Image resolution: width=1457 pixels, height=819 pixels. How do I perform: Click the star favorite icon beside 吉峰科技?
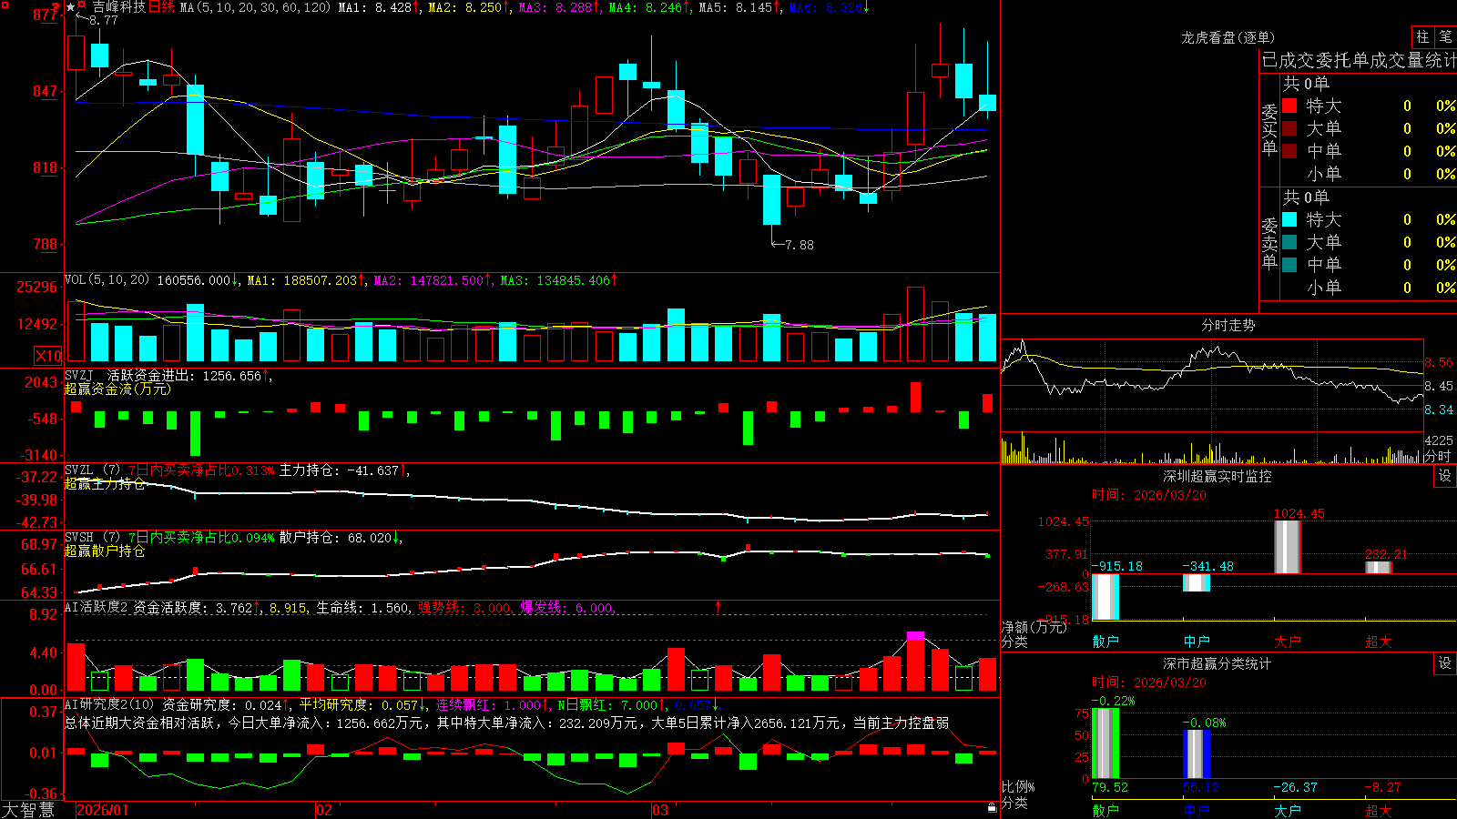pos(70,7)
